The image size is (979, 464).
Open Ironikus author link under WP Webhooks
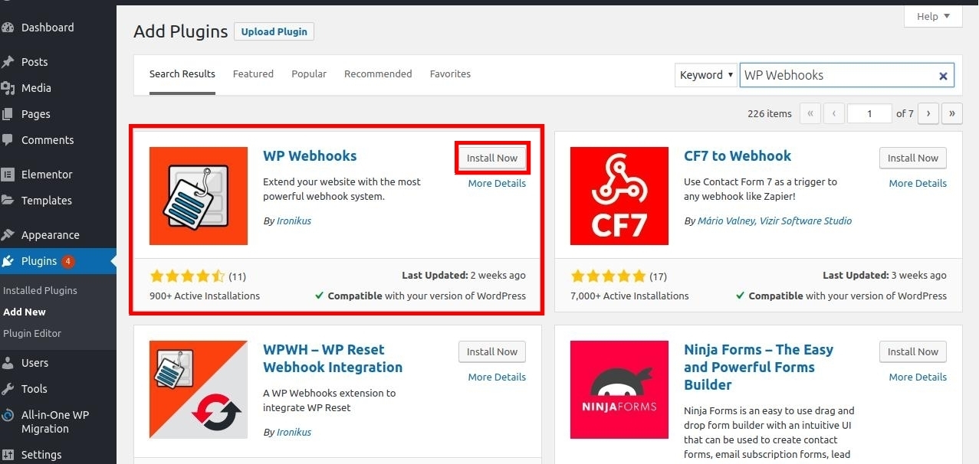pos(294,221)
